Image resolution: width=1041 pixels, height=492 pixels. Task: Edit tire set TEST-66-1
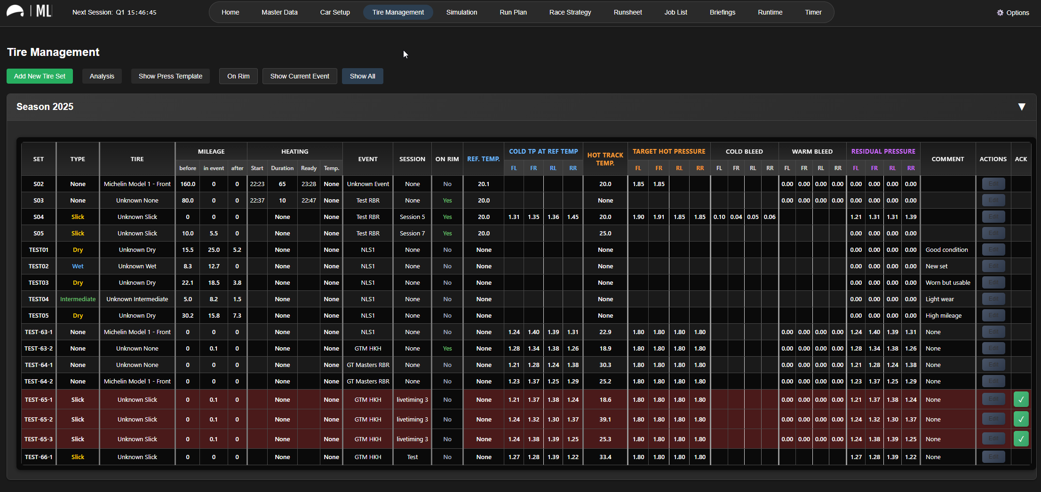993,457
